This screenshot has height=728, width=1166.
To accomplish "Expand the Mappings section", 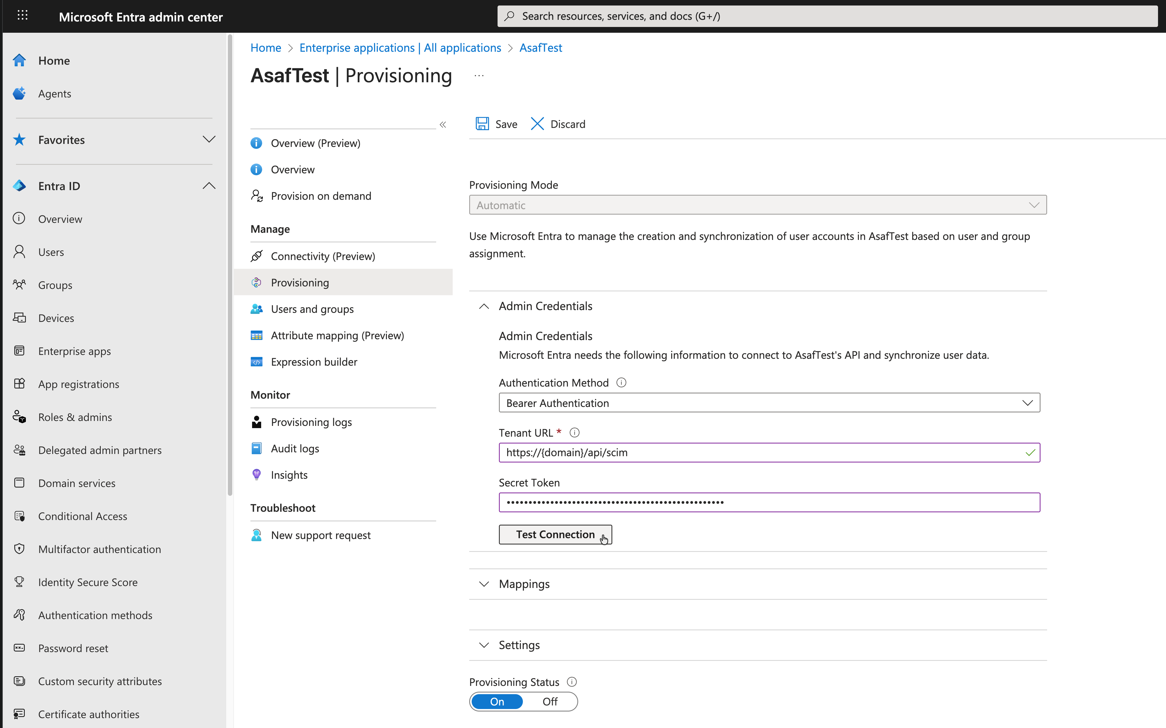I will point(524,584).
